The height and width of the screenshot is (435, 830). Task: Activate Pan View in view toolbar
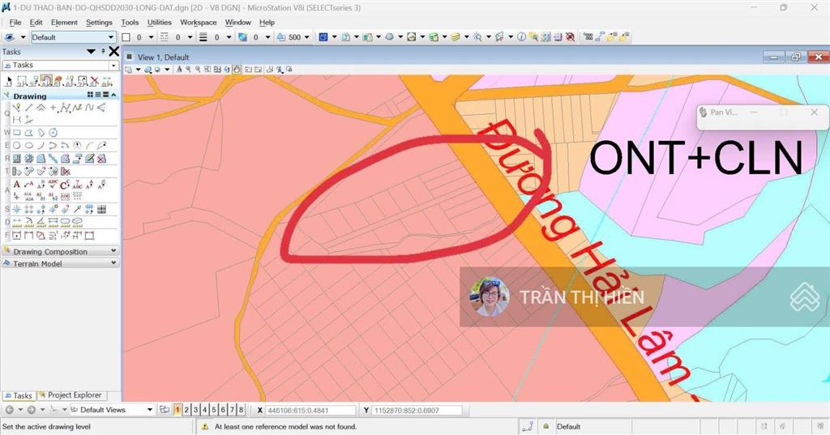(x=237, y=70)
